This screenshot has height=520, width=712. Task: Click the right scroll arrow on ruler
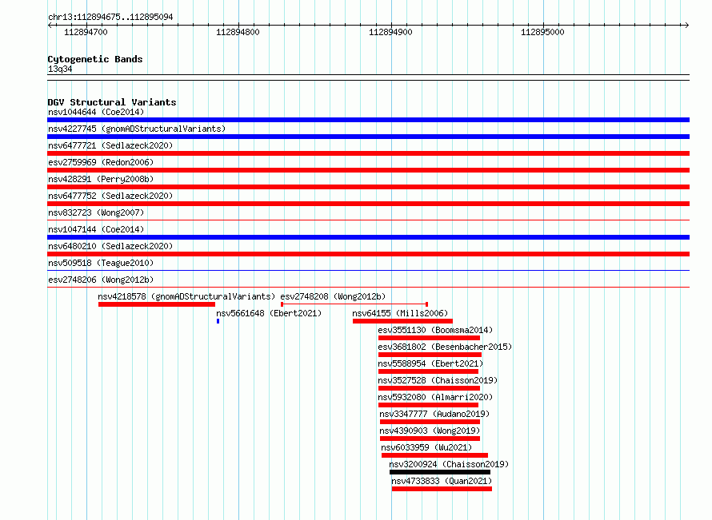tap(686, 25)
